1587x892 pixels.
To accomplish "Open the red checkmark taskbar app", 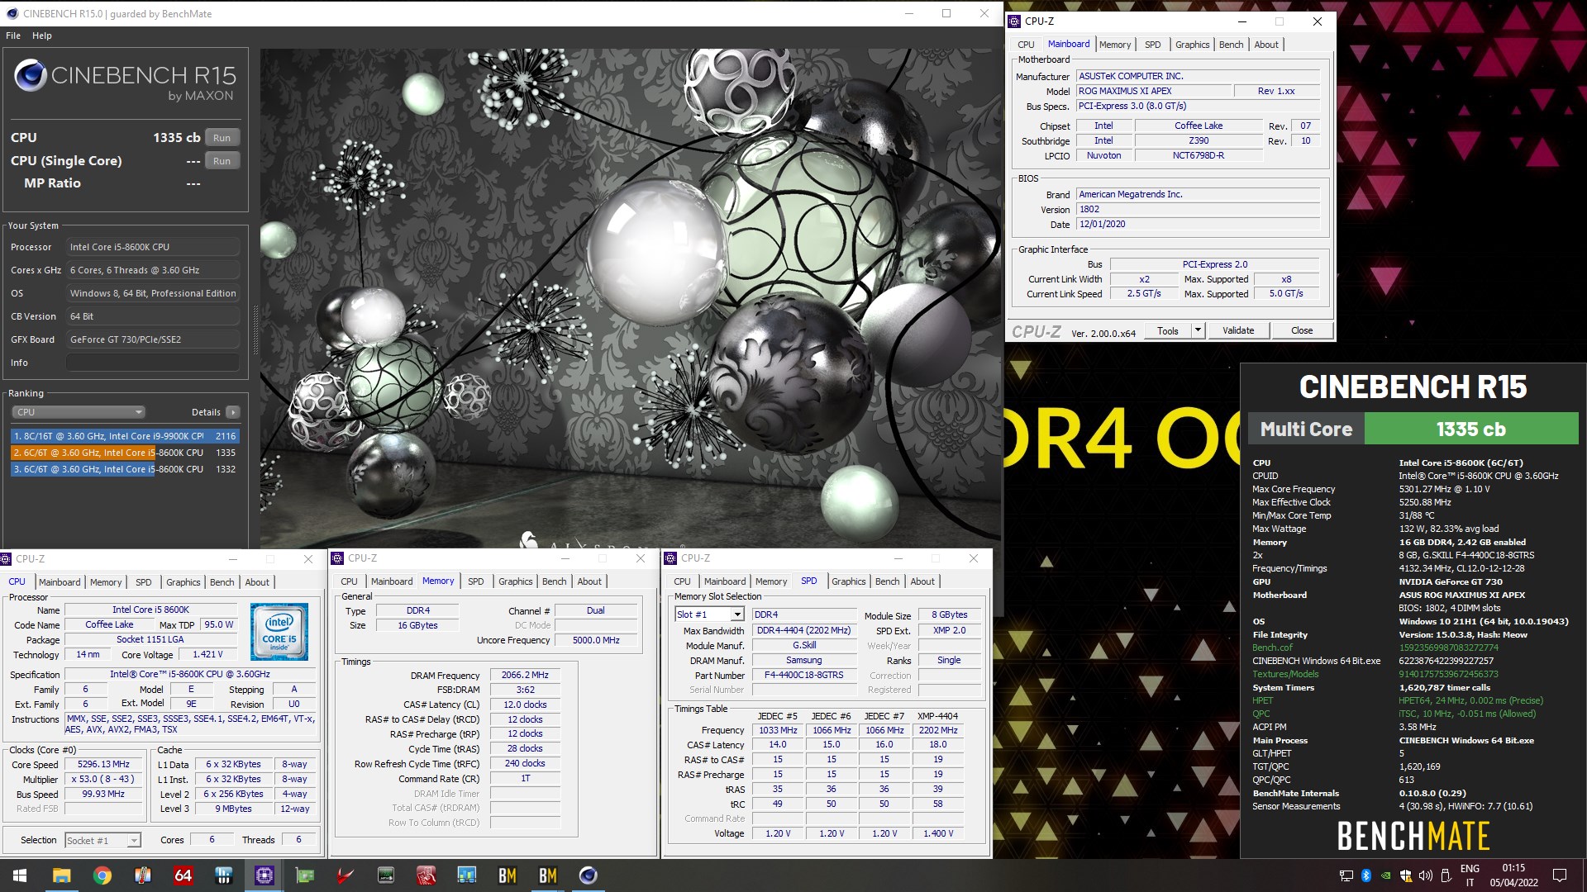I will point(346,875).
